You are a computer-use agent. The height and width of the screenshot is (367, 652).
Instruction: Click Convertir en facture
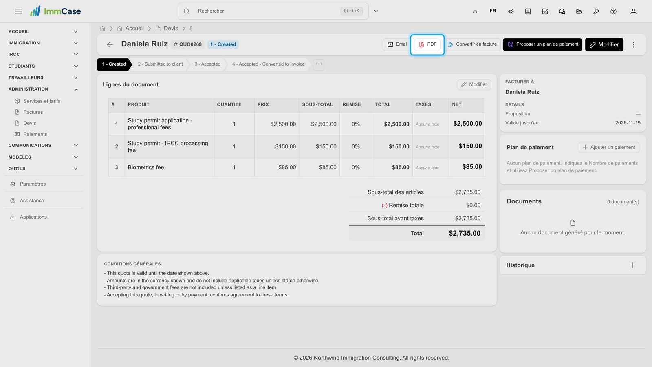pyautogui.click(x=472, y=44)
